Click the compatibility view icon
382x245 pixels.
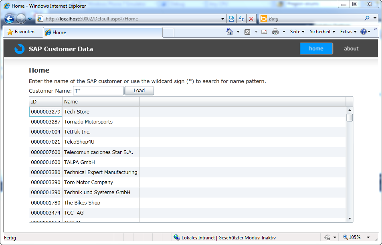click(231, 19)
